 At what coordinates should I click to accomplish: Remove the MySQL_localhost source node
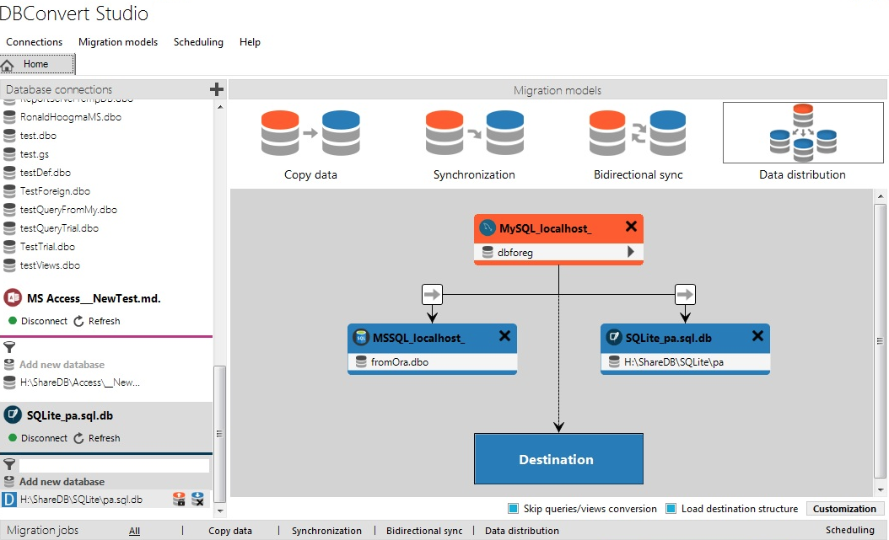click(630, 227)
